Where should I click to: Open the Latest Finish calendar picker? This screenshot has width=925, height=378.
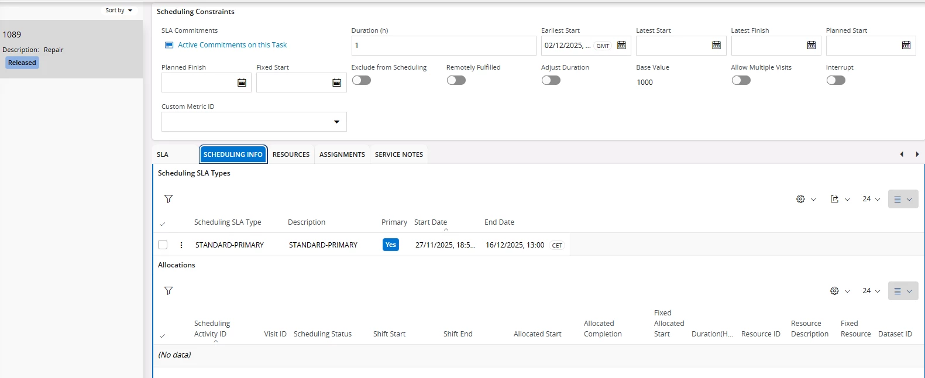(x=811, y=46)
